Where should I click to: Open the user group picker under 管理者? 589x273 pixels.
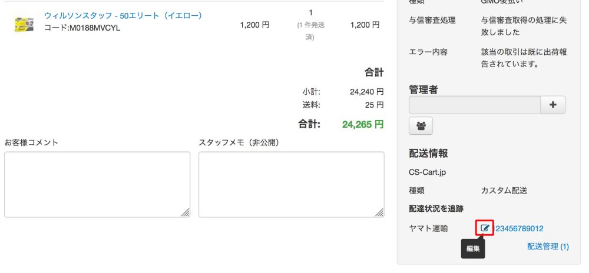click(x=421, y=125)
